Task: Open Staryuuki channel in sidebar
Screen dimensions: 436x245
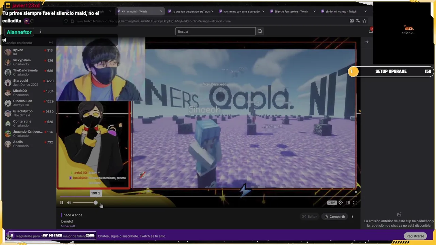Action: pyautogui.click(x=29, y=83)
